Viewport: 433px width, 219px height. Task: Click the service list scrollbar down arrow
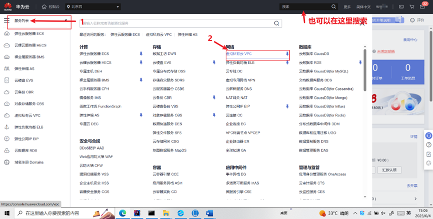pos(365,197)
